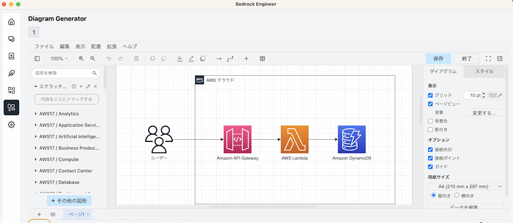Toggle the グリッド checkbox
513x223 pixels.
pos(430,95)
